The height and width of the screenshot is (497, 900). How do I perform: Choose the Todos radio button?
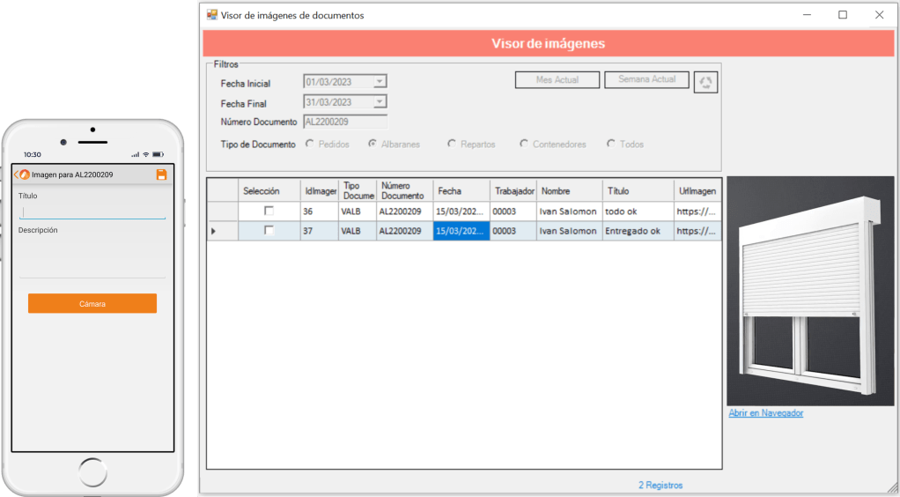pyautogui.click(x=611, y=144)
